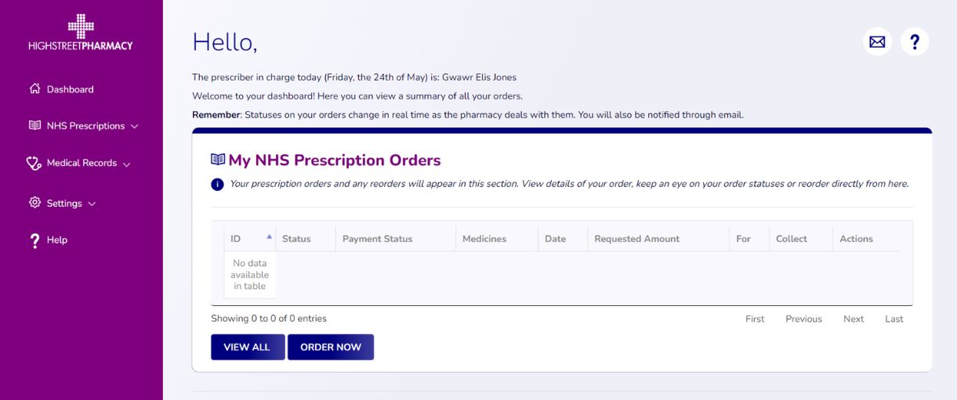The width and height of the screenshot is (957, 400).
Task: Open the envelope messages icon
Action: (x=877, y=41)
